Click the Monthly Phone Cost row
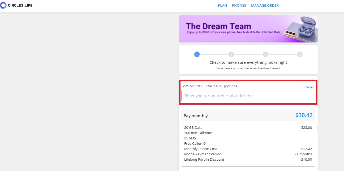The image size is (344, 171). coord(200,149)
